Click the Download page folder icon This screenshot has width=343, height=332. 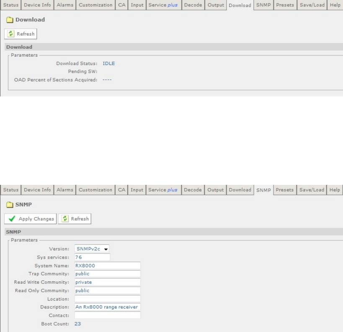10,20
